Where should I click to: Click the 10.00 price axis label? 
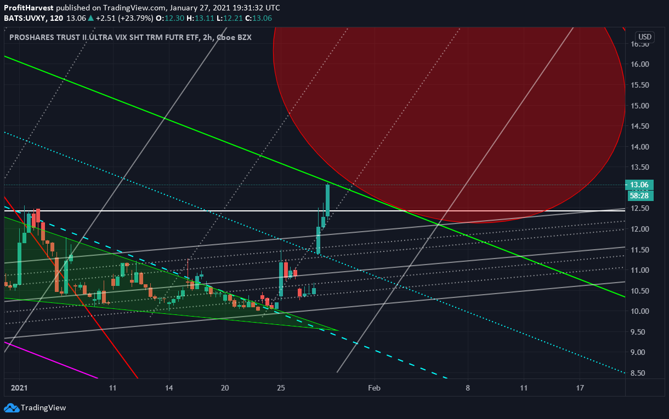click(639, 311)
